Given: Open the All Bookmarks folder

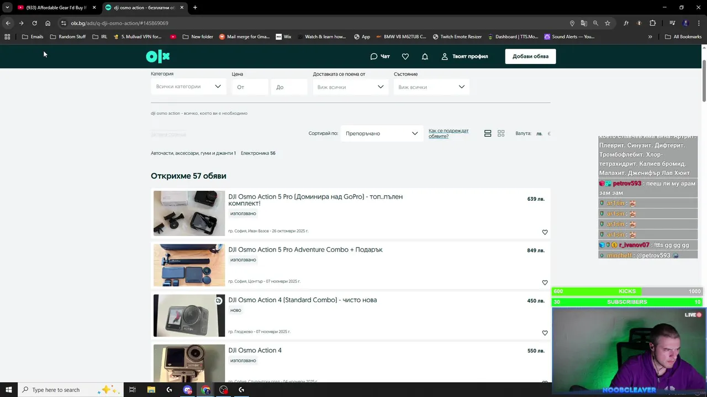Looking at the screenshot, I should [x=683, y=37].
